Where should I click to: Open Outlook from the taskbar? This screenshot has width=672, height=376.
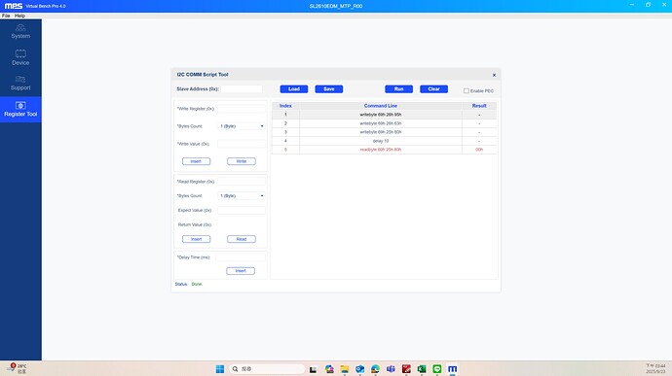360,369
